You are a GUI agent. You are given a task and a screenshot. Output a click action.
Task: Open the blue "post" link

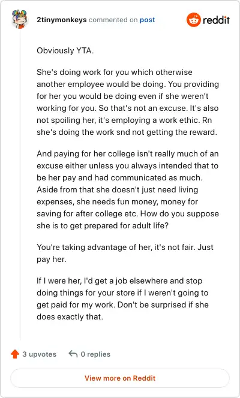[x=148, y=20]
